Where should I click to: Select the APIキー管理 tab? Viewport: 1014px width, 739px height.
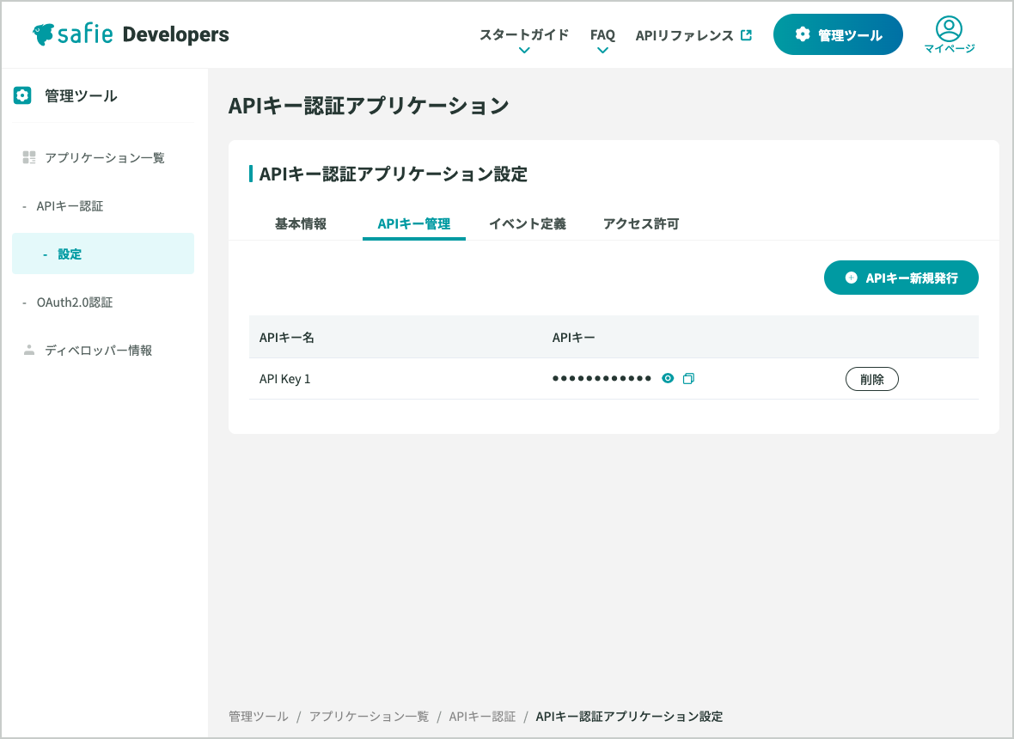pyautogui.click(x=414, y=223)
